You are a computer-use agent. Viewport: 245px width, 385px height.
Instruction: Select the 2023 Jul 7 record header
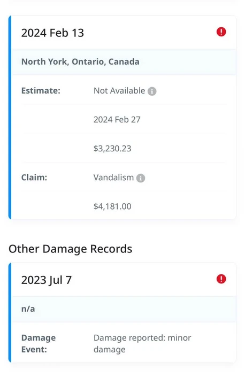[124, 280]
